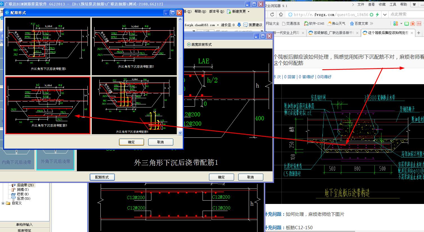424x232 pixels.
Task: Close the 答疑解惑 browser tab
Action: [x=358, y=33]
